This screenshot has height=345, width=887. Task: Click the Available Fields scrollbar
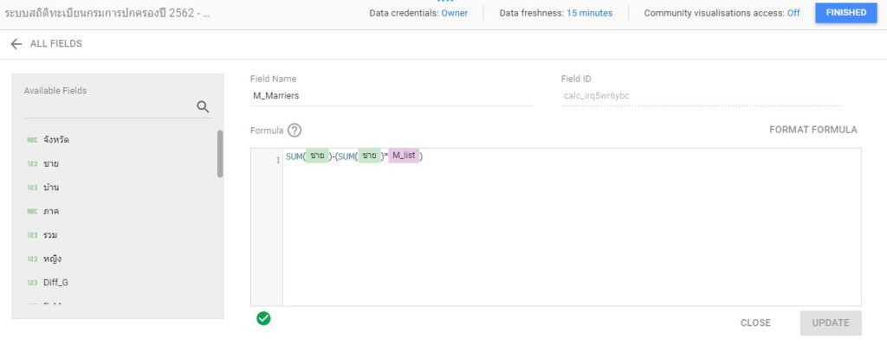click(220, 154)
